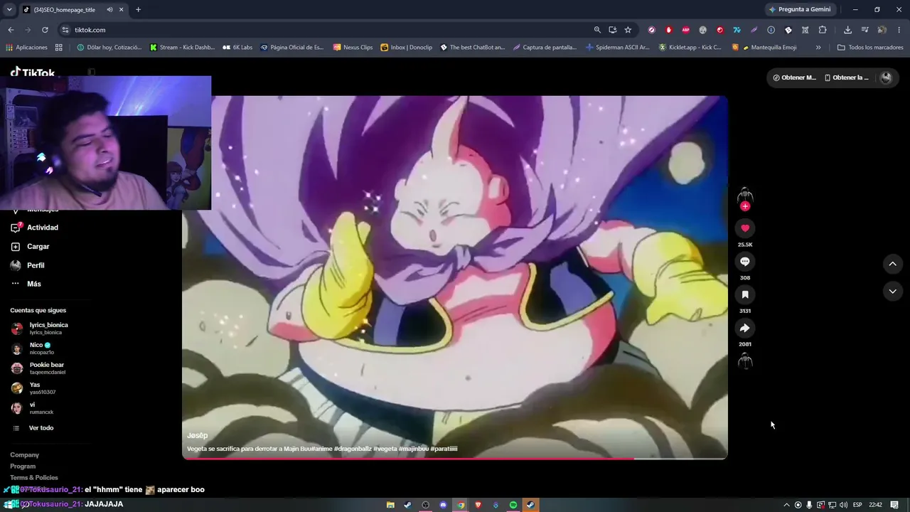The height and width of the screenshot is (512, 910).
Task: Reload the TikTok page
Action: coord(45,30)
